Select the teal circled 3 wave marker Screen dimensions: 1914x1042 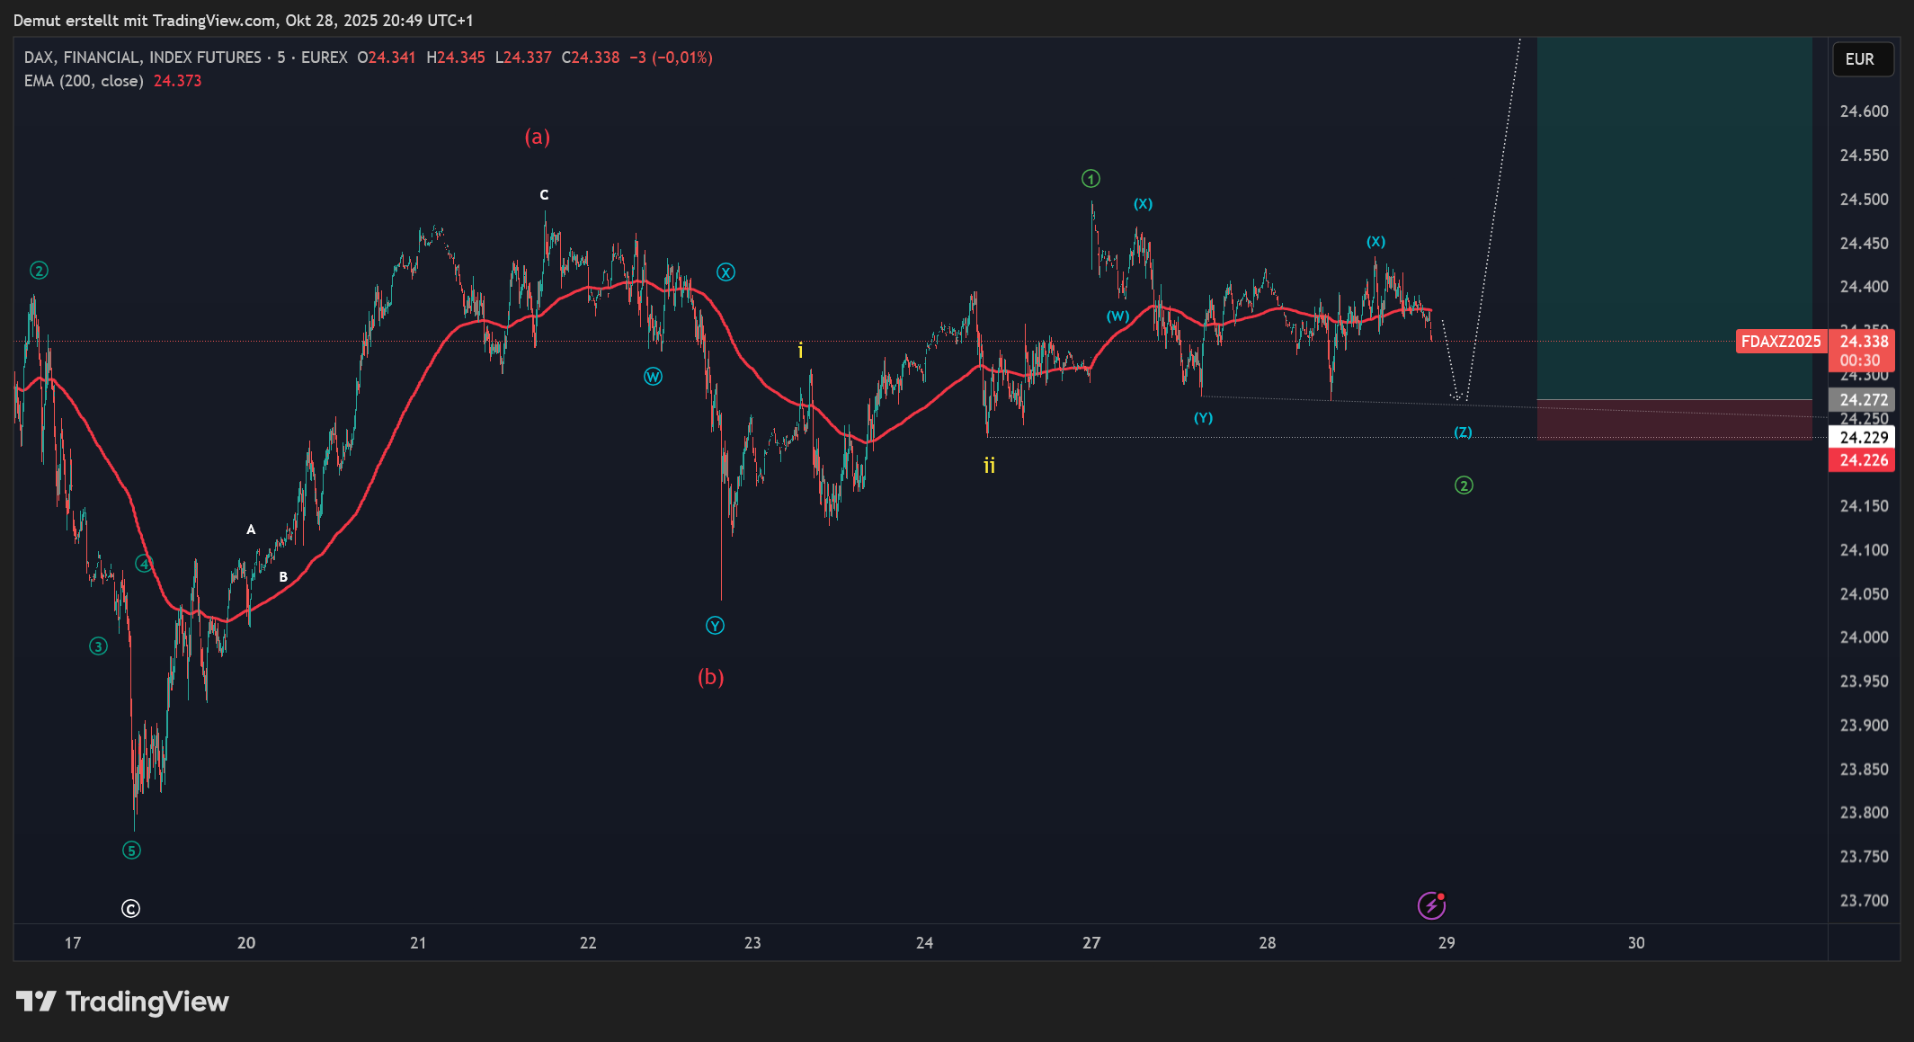pyautogui.click(x=98, y=646)
